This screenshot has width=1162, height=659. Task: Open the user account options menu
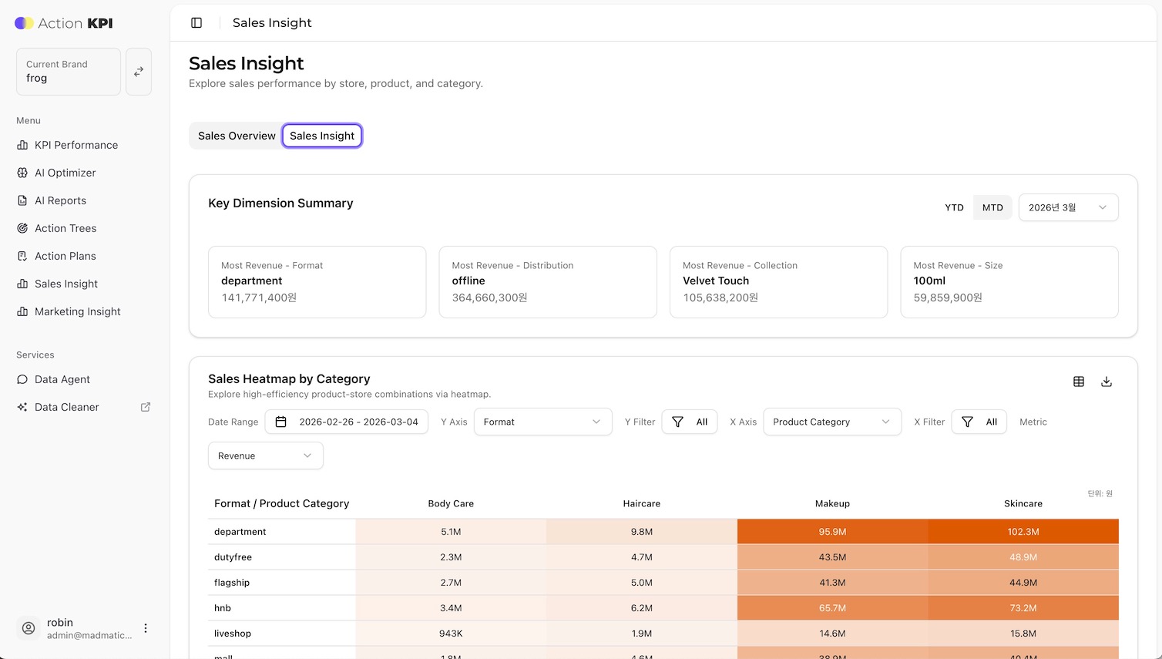coord(146,628)
